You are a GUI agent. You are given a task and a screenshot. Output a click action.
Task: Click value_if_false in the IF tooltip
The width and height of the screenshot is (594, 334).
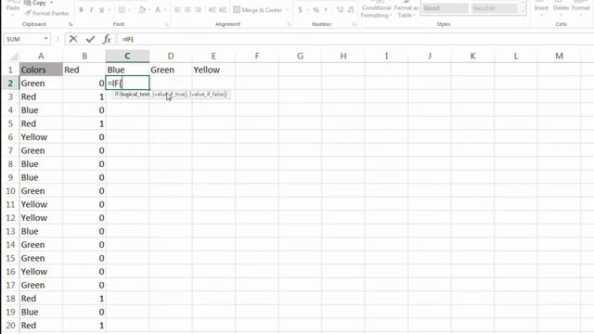tap(208, 95)
